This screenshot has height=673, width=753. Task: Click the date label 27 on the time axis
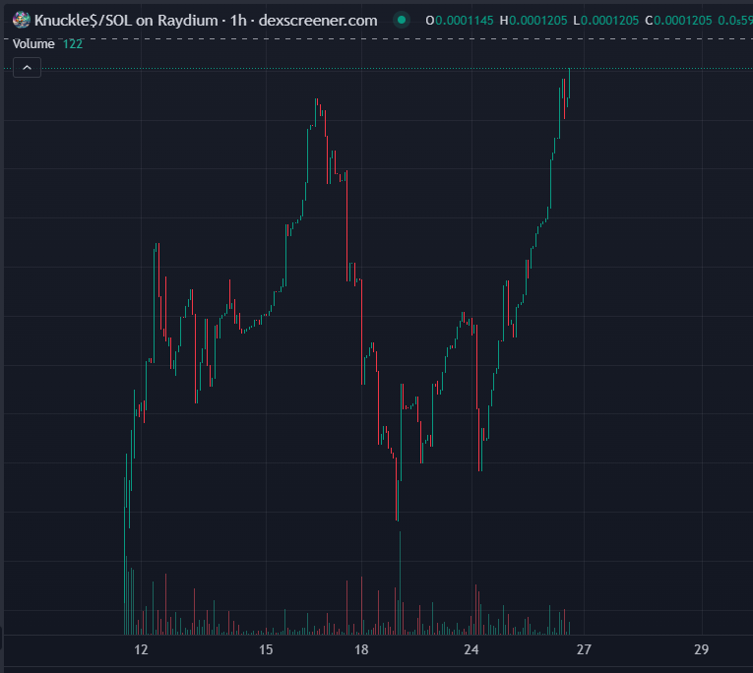click(584, 650)
